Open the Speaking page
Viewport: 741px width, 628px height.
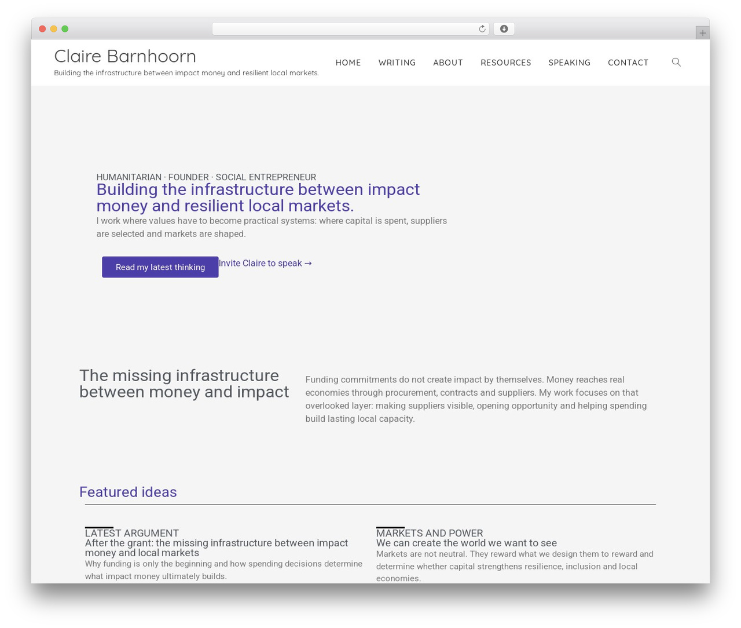coord(570,63)
